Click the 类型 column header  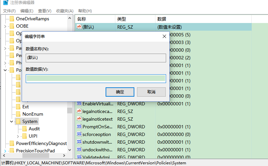click(x=122, y=19)
